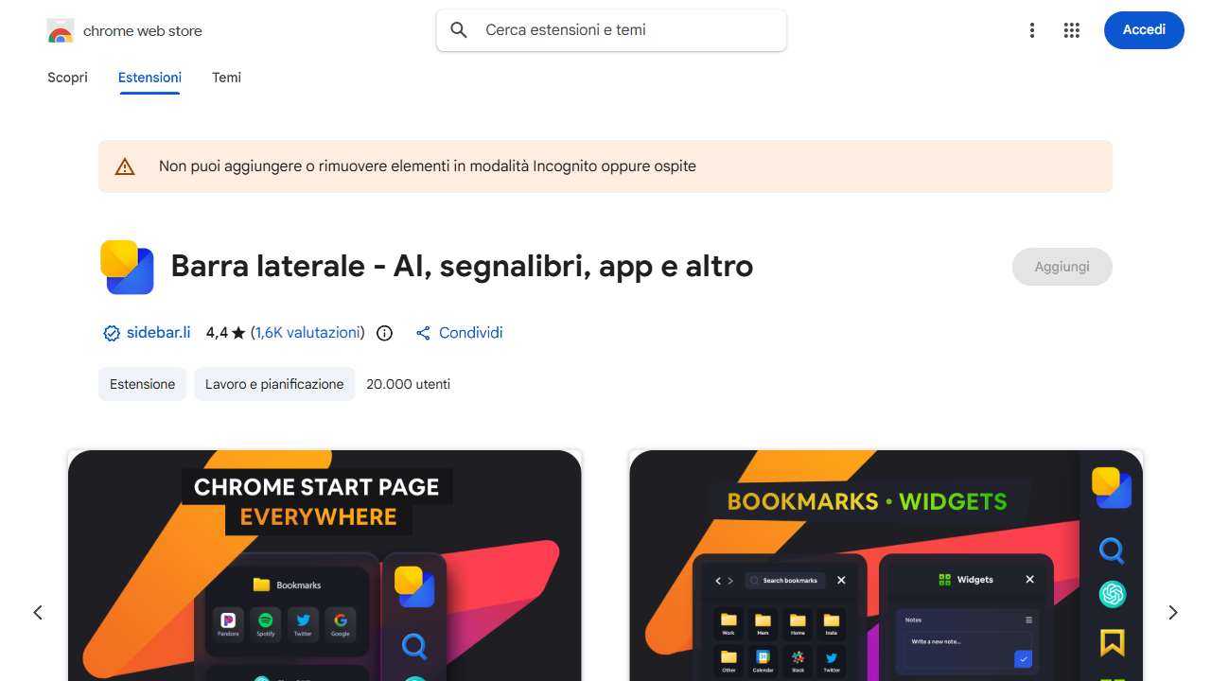The image size is (1211, 681).
Task: Click the Accedi sign-in button
Action: (1144, 30)
